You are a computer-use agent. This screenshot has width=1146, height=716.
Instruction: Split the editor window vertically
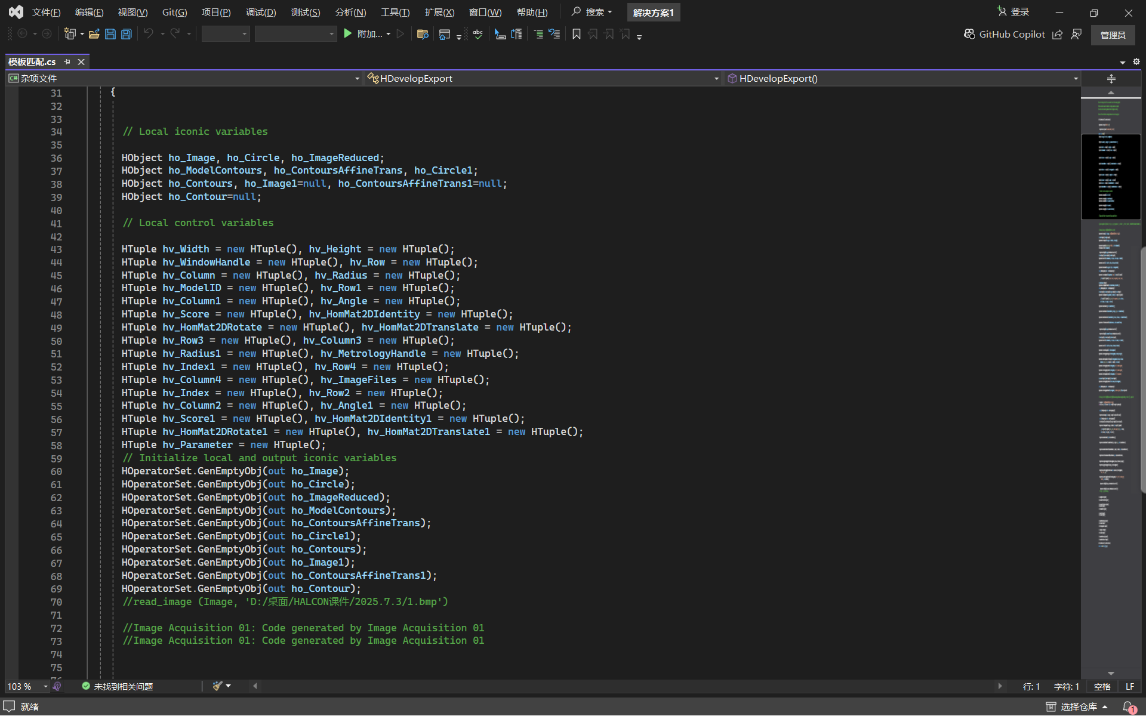coord(1111,79)
